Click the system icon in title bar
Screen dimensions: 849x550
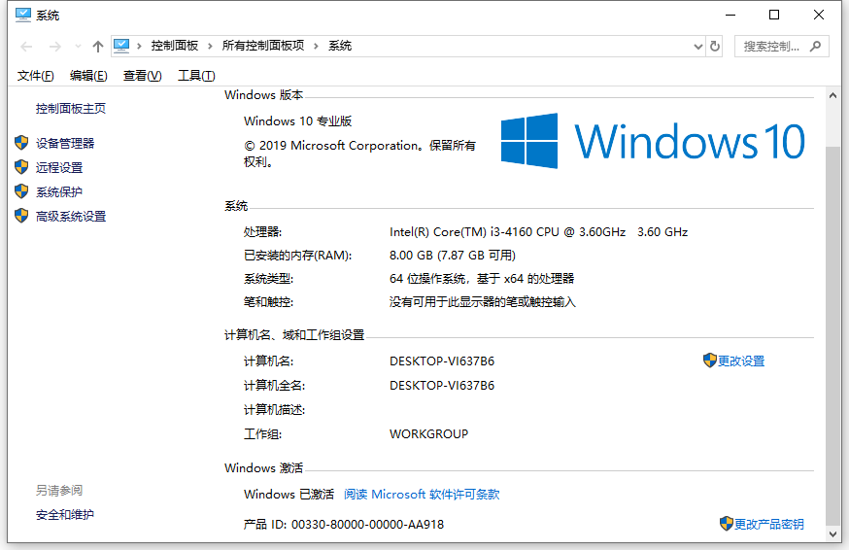(23, 15)
